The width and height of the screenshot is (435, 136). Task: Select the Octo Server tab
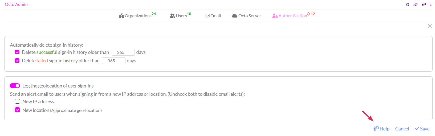247,16
